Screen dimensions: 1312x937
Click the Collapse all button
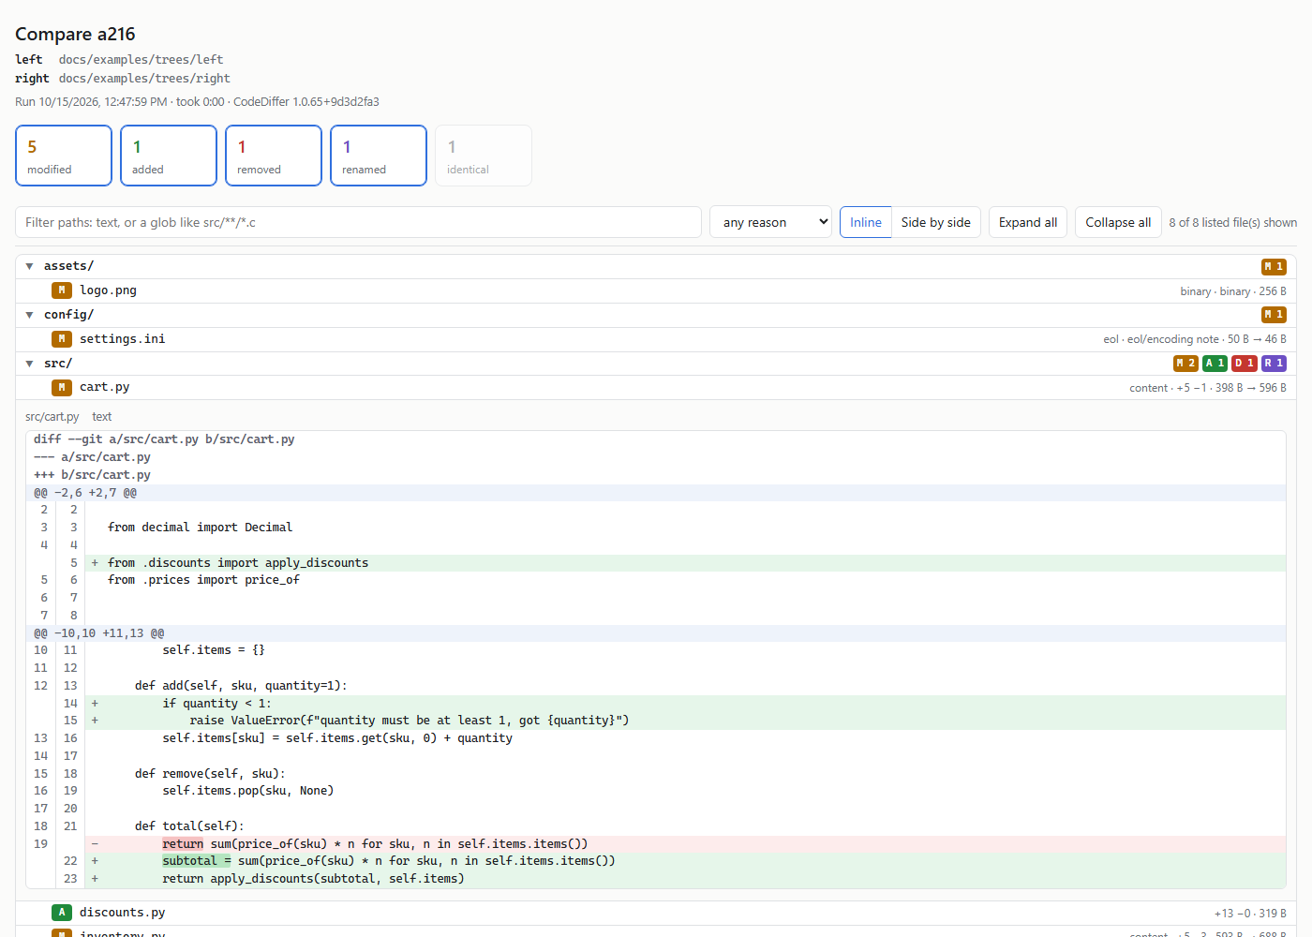coord(1118,222)
